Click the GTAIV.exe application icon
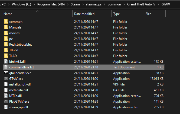180x114 pixels. (6, 78)
